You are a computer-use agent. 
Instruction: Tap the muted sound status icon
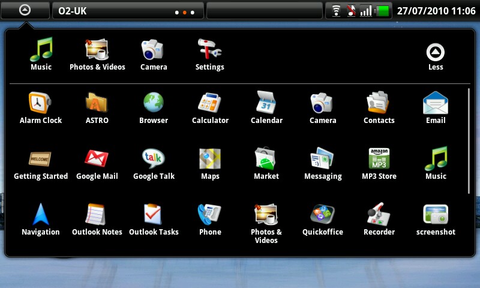click(x=352, y=11)
